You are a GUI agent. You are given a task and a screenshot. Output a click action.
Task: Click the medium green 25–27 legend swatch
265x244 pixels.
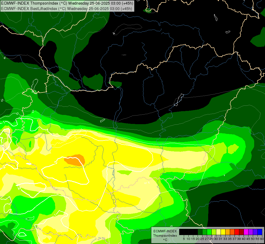point(205,232)
